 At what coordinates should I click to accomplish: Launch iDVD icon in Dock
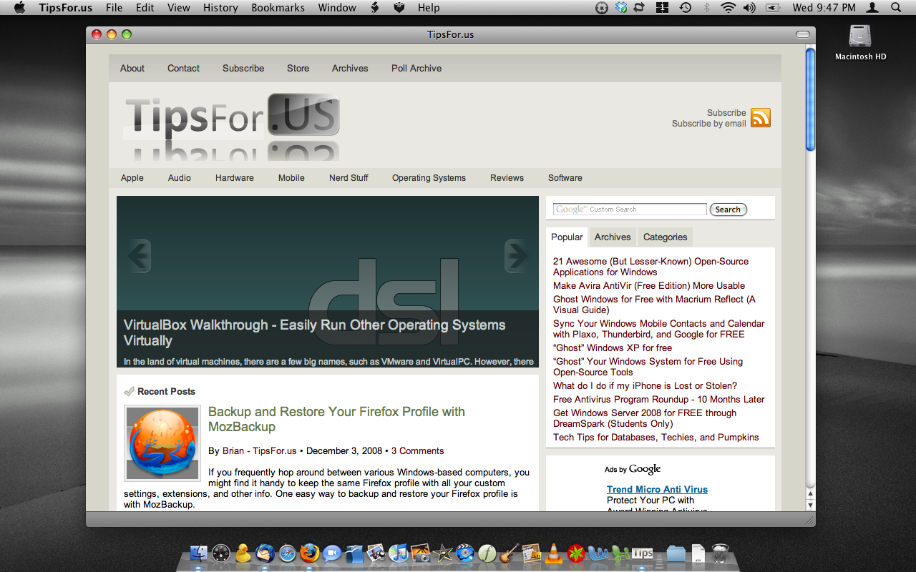(x=465, y=553)
